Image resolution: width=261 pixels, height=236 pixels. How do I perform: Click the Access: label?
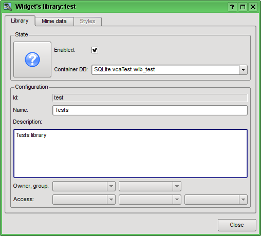24,199
